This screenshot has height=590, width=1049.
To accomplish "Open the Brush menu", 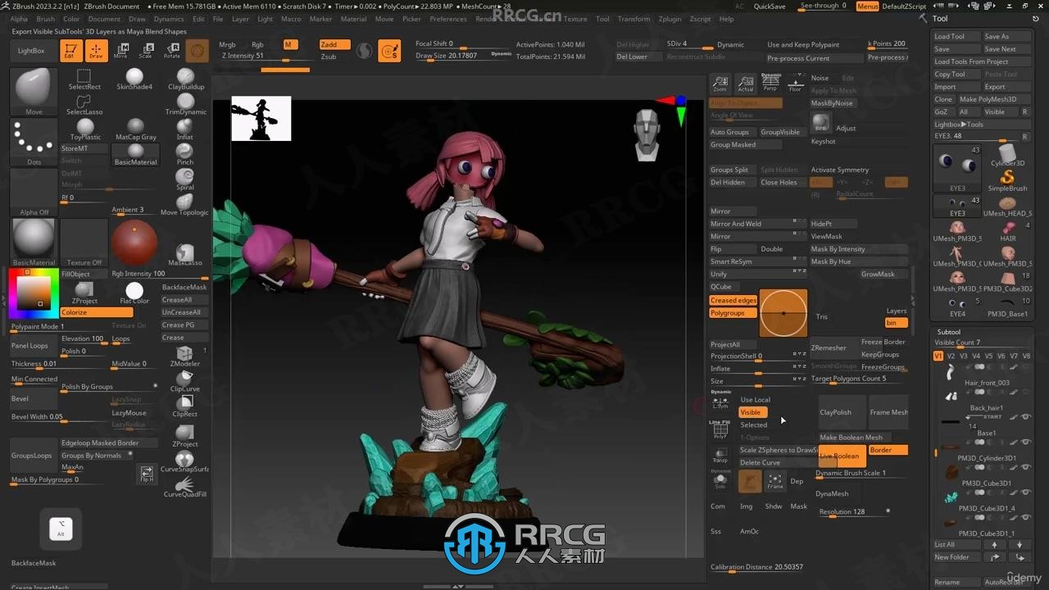I will tap(46, 19).
